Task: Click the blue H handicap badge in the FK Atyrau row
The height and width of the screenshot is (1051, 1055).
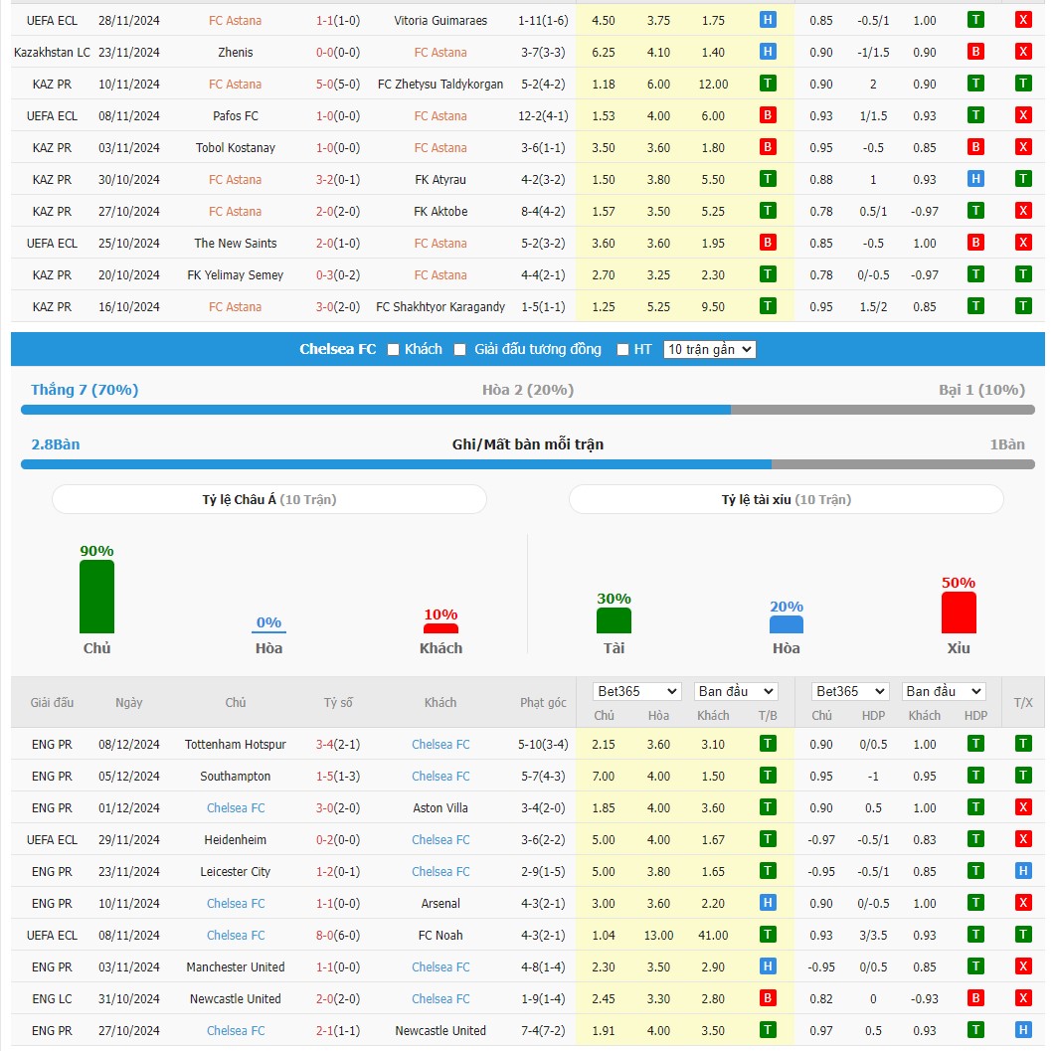Action: tap(974, 179)
